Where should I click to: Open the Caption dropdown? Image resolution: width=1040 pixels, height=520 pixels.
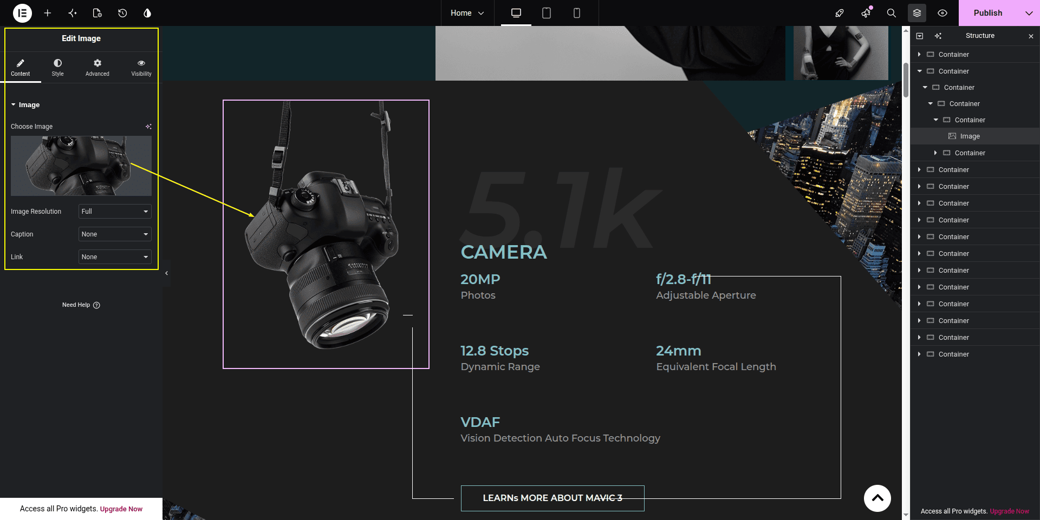pyautogui.click(x=115, y=234)
